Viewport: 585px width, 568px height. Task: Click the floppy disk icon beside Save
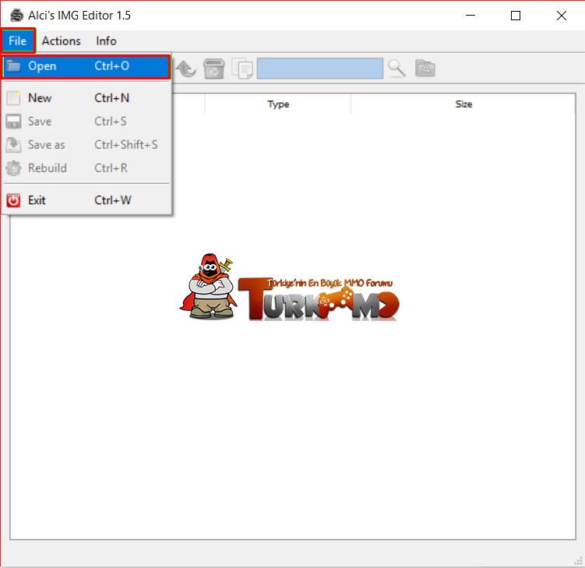pyautogui.click(x=13, y=122)
